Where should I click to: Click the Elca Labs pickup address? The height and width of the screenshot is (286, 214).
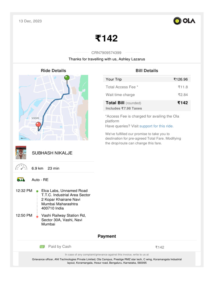[66, 199]
